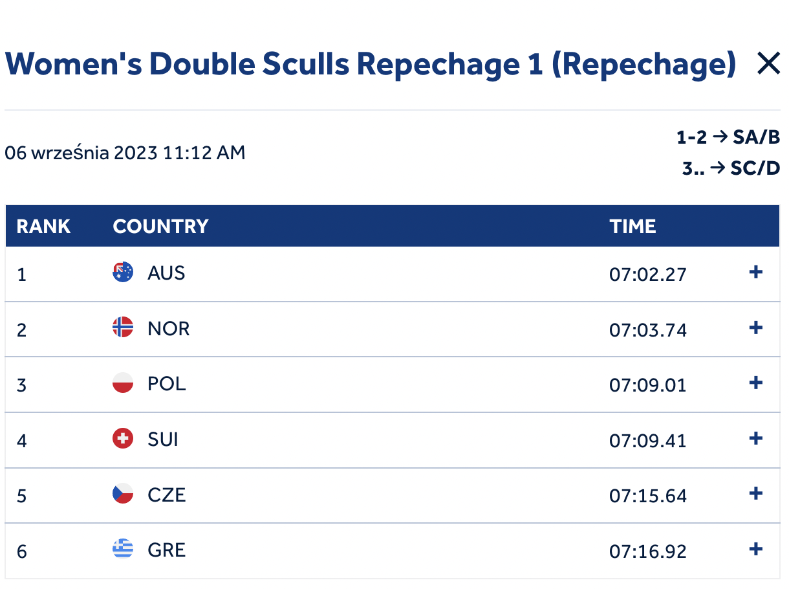
Task: Click the COUNTRY column header
Action: 160,226
